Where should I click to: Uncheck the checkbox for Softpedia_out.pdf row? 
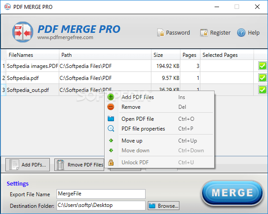[262, 90]
